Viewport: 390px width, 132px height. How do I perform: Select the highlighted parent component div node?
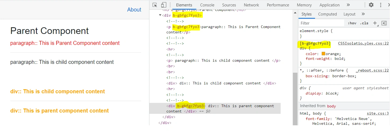point(215,108)
